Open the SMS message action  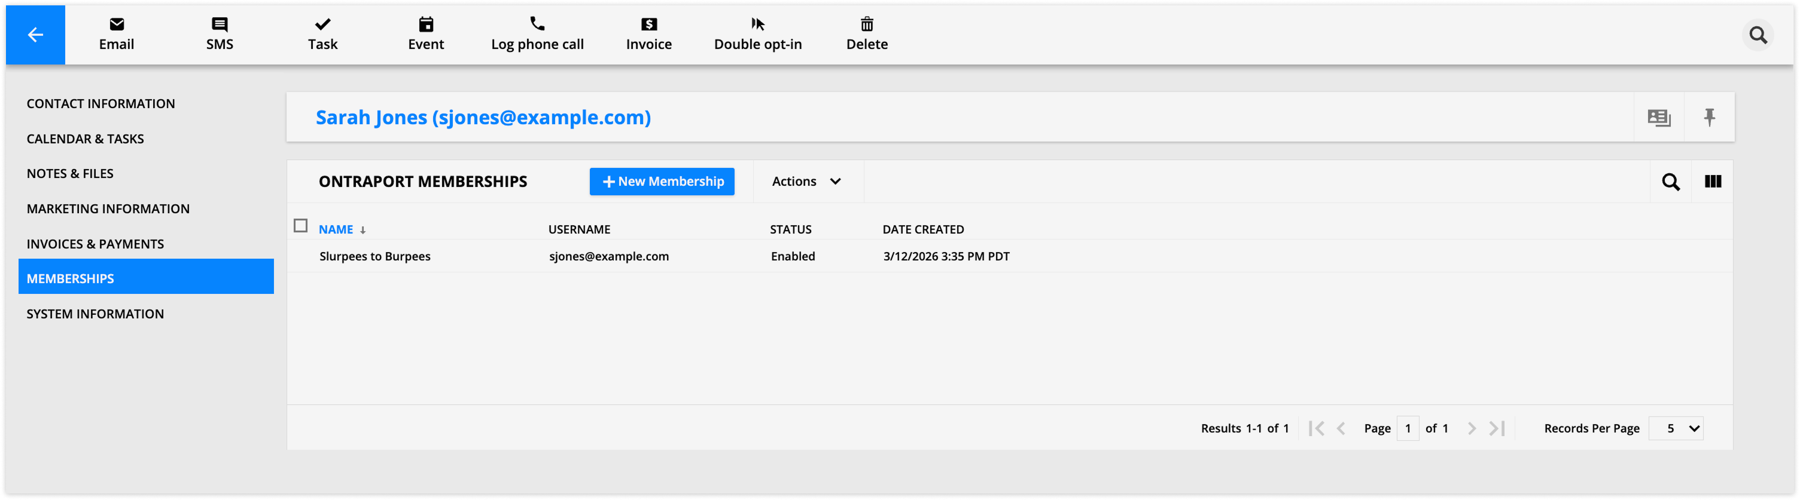tap(220, 34)
